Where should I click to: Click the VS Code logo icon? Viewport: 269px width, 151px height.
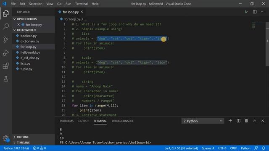4,4
